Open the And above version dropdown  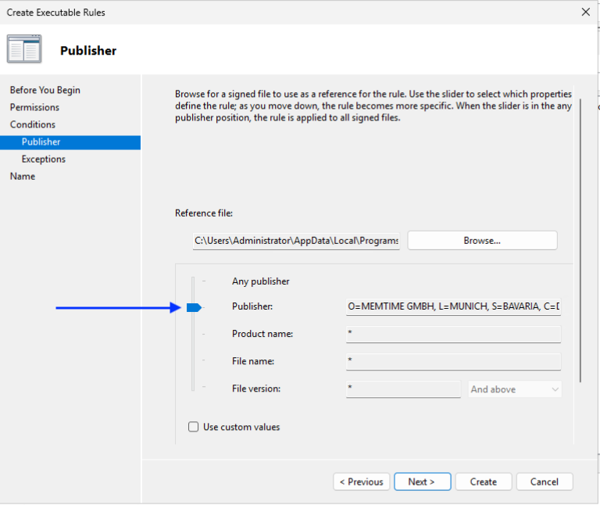click(x=515, y=389)
